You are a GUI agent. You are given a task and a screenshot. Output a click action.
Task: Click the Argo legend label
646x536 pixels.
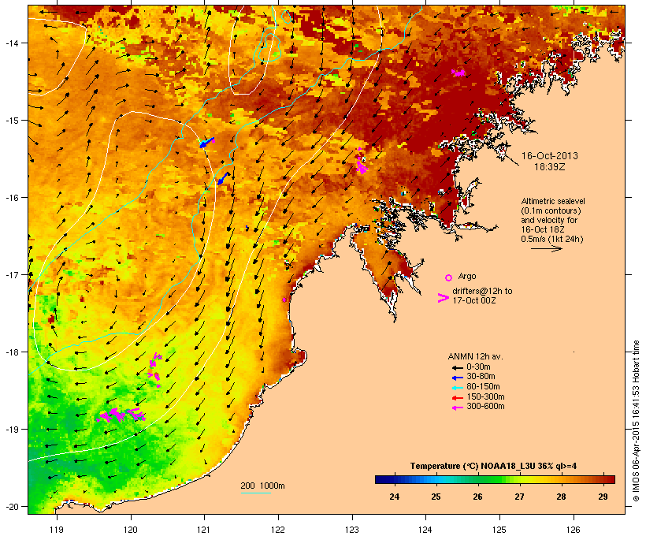click(x=467, y=276)
